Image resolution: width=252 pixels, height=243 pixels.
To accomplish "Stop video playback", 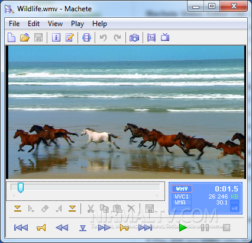I will coord(227,228).
